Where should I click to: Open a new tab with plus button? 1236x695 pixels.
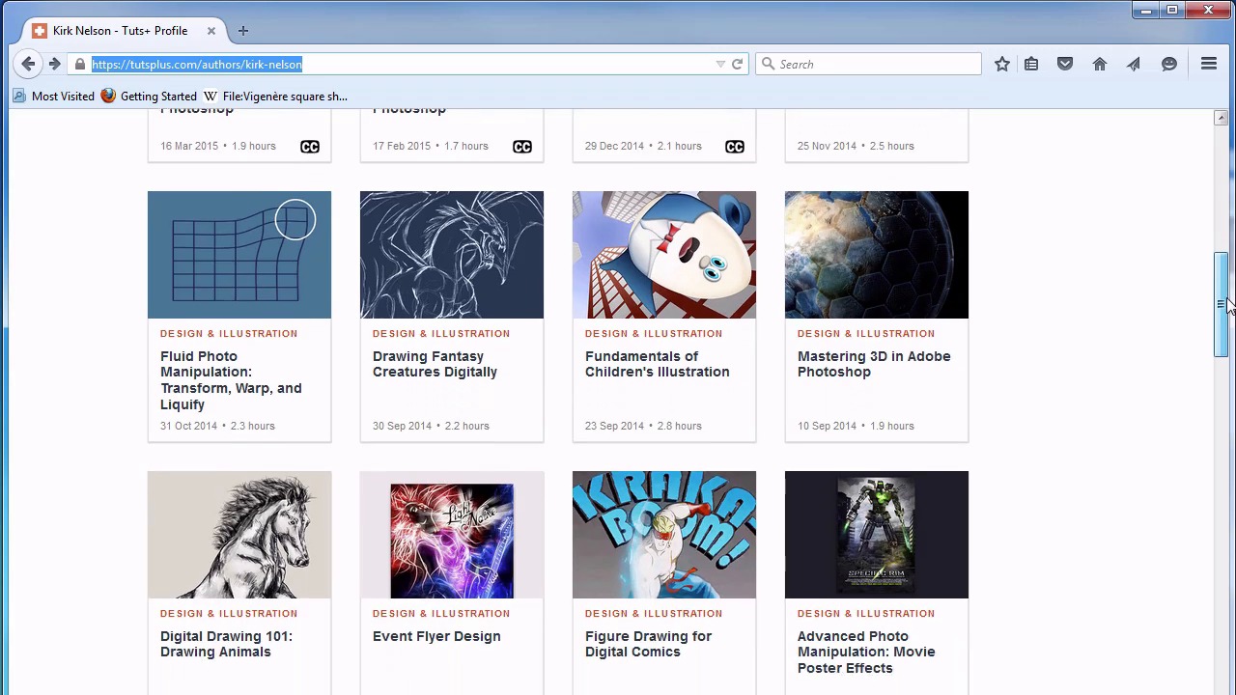pos(242,31)
